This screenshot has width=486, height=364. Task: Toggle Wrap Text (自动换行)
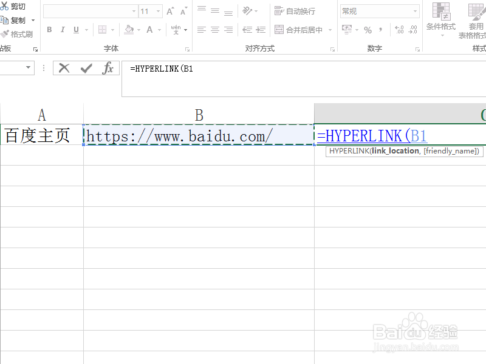click(x=295, y=11)
